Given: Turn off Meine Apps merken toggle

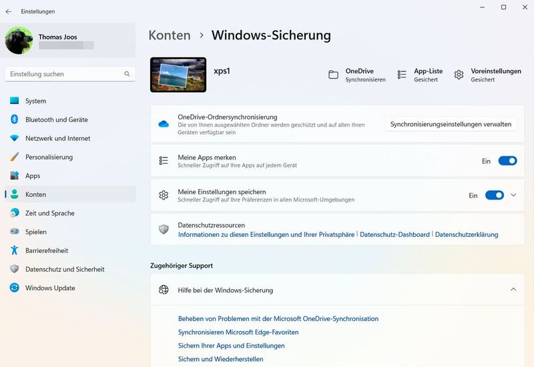Looking at the screenshot, I should [x=507, y=161].
